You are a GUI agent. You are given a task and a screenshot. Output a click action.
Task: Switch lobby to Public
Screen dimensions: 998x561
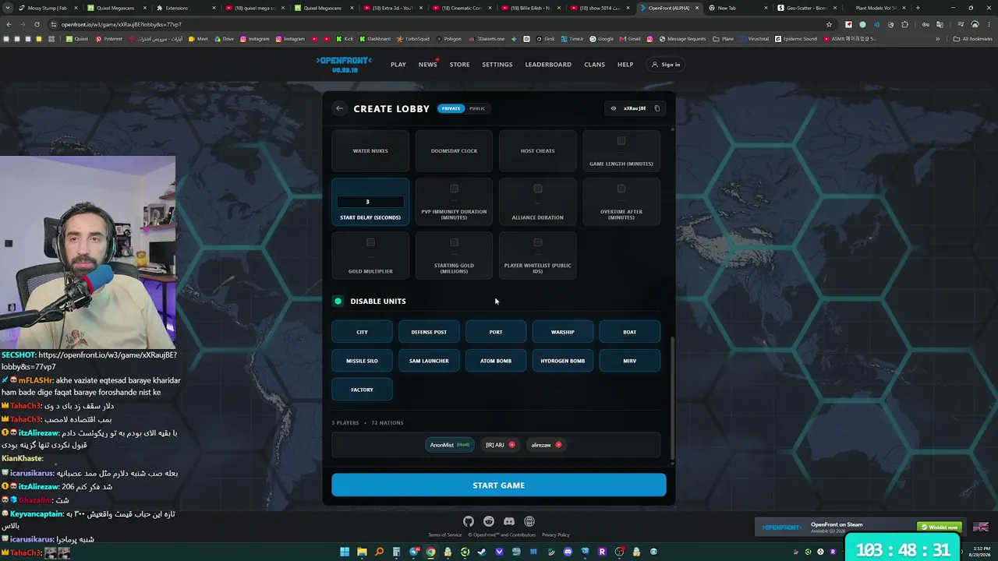pos(477,108)
